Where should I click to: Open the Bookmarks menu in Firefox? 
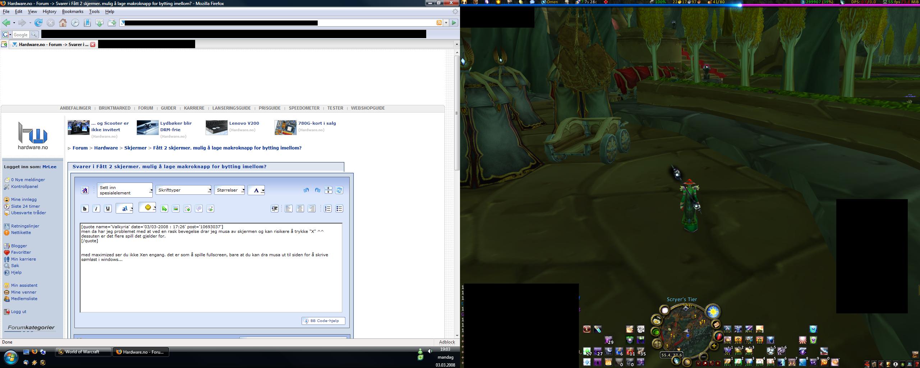73,11
